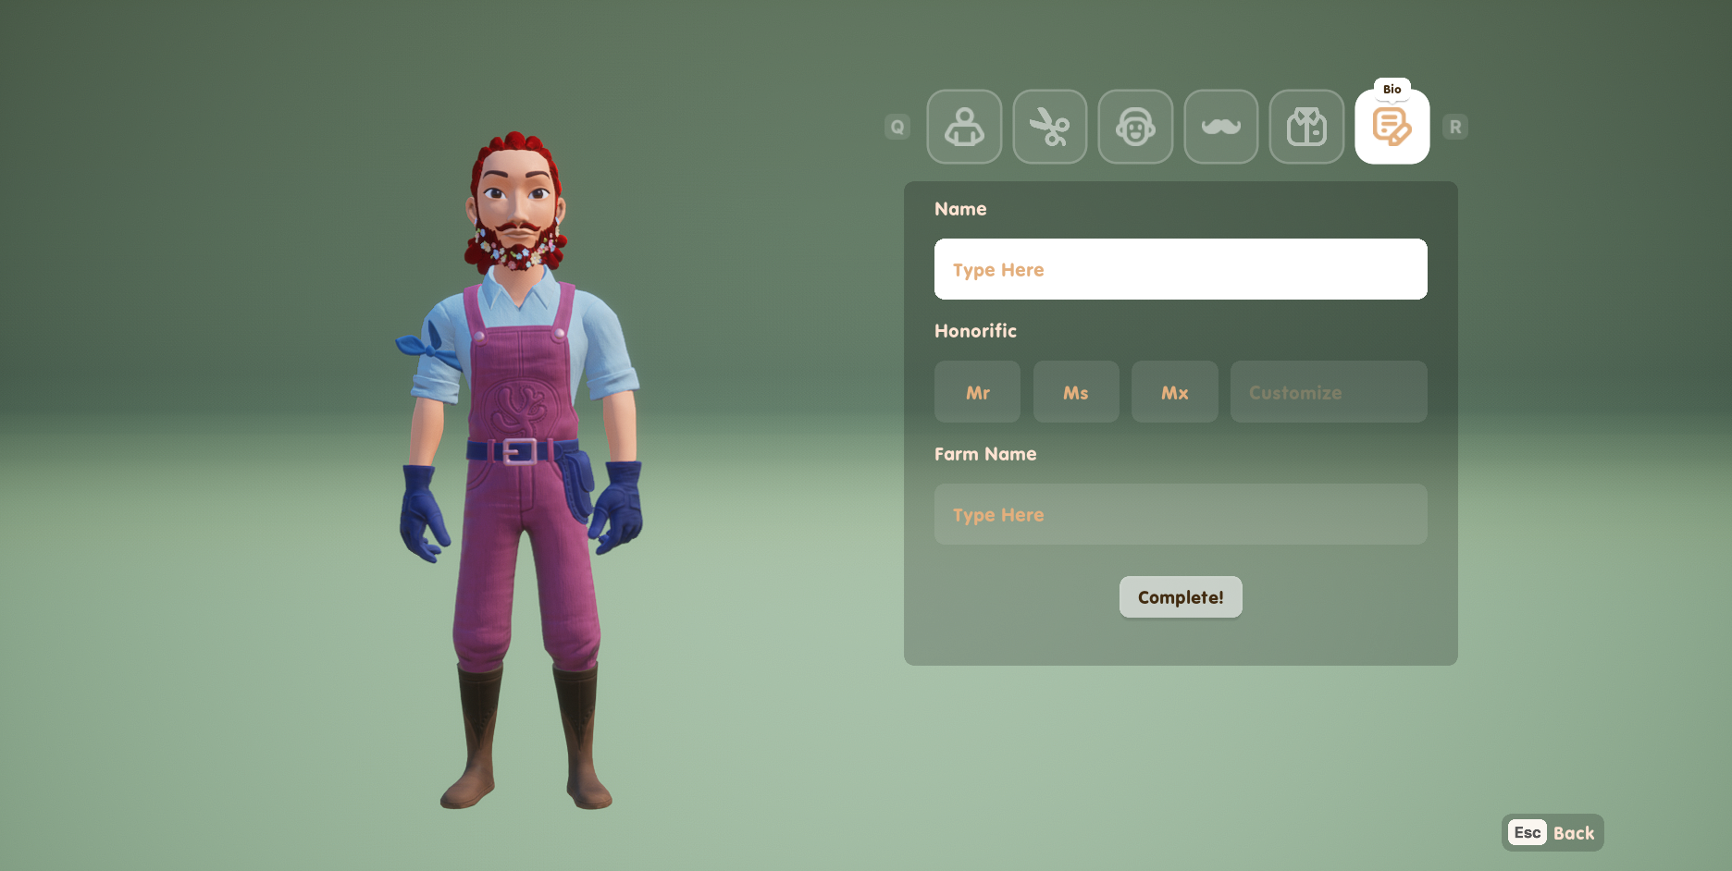Switch to the Face customization tab

(x=1135, y=127)
